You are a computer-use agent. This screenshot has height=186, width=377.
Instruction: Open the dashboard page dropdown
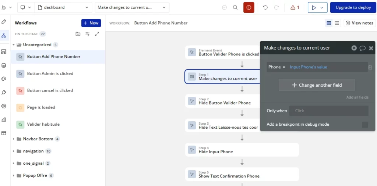(x=64, y=7)
